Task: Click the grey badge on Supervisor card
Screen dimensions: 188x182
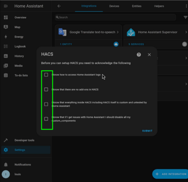Action: [x=185, y=44]
